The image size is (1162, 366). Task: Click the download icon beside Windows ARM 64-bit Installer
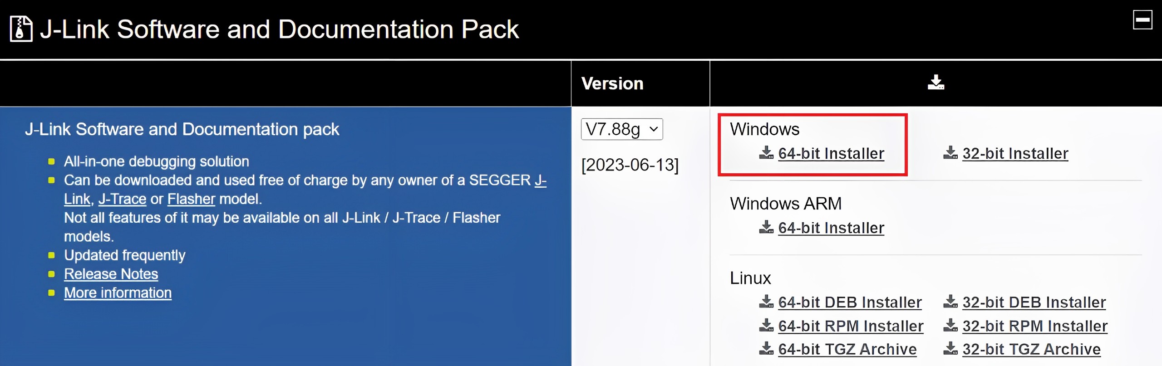(767, 228)
